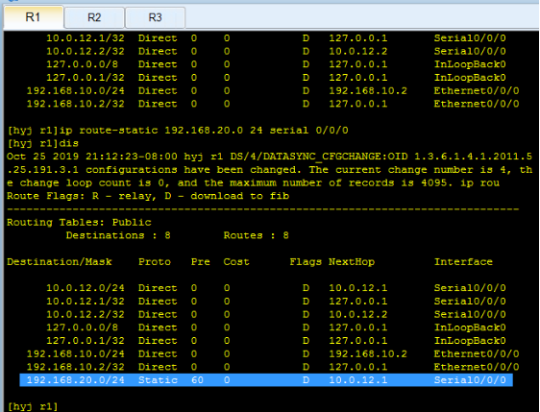Screen dimensions: 540x412
Task: Switch to the R2 tab
Action: (94, 17)
